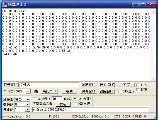
Task: Click the 发送 send button
Action: (x=63, y=104)
